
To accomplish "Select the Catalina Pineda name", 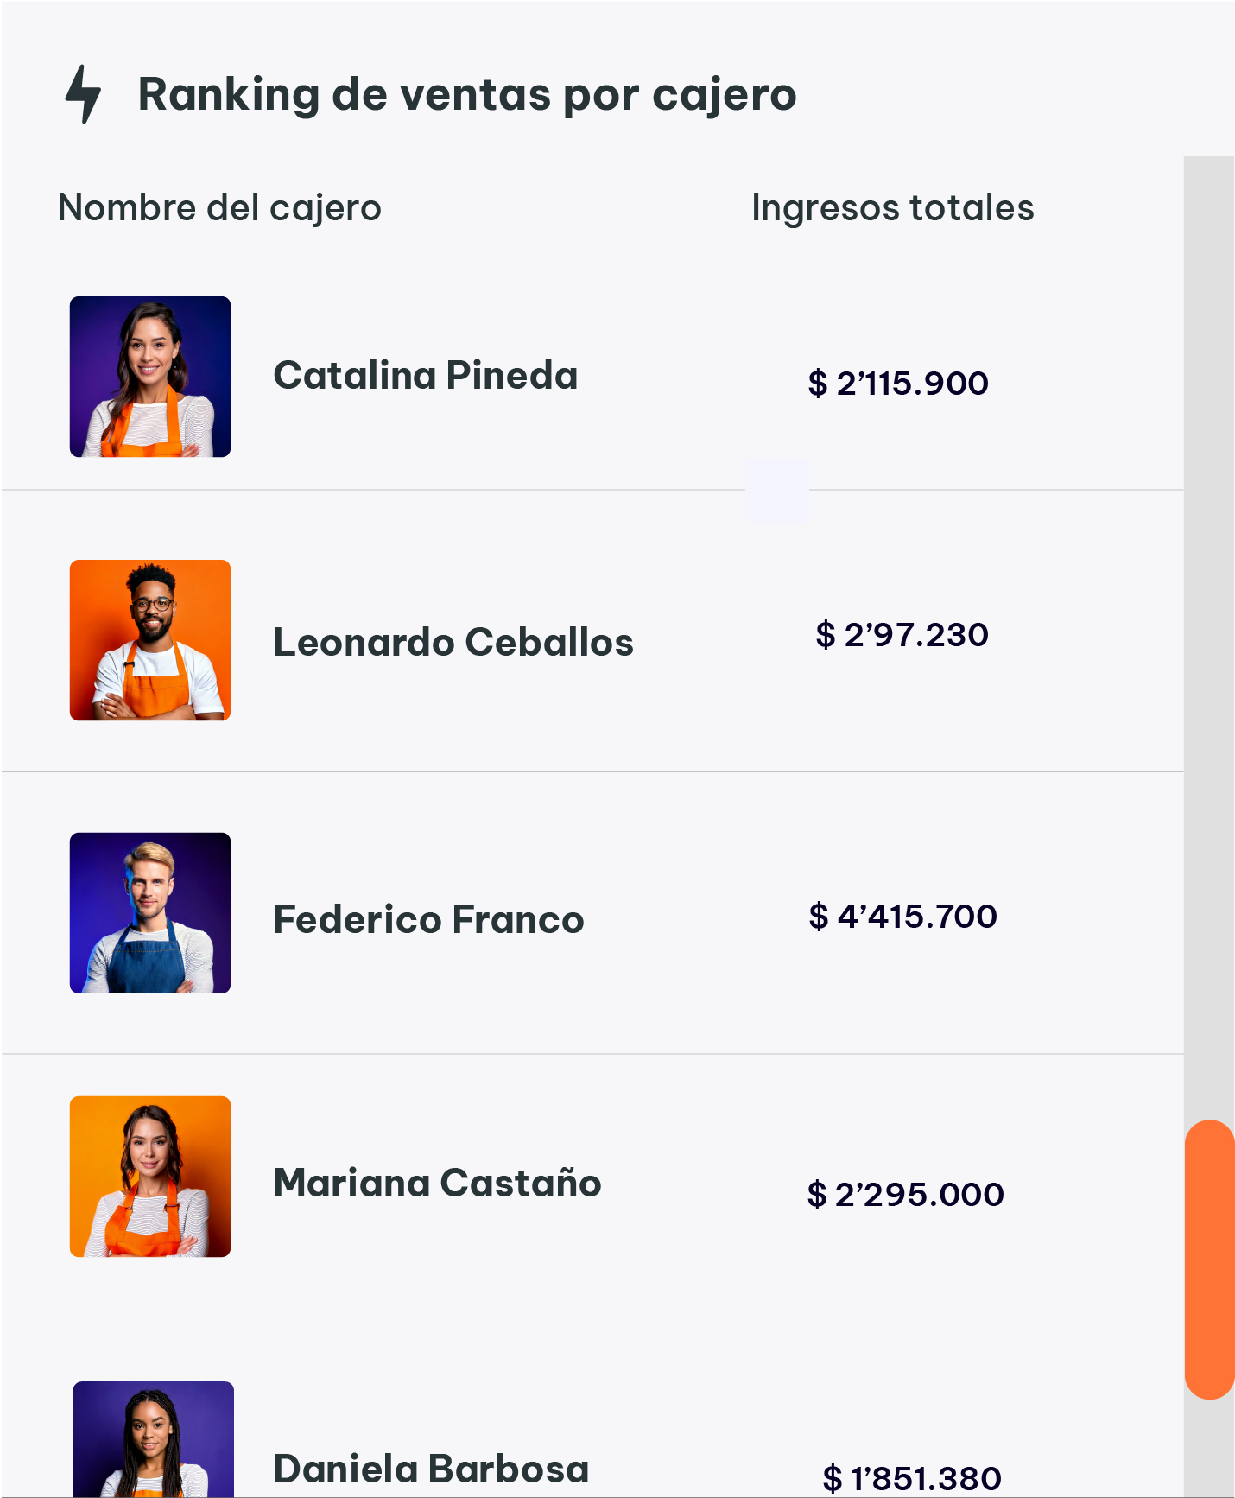I will click(x=425, y=376).
